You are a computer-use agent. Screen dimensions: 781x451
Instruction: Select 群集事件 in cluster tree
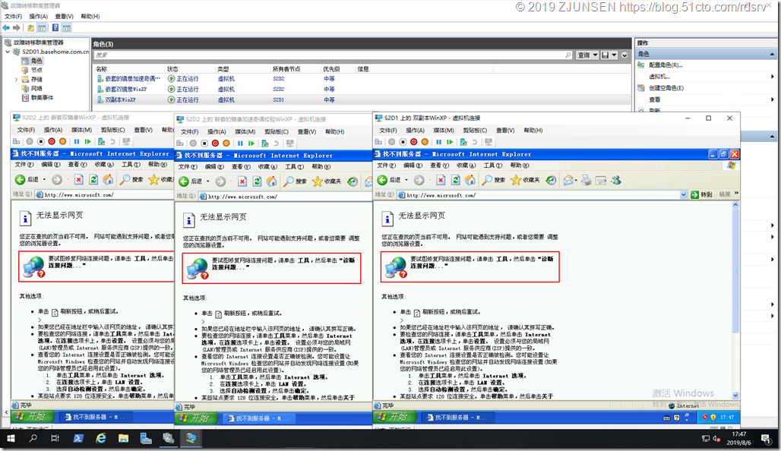[42, 98]
